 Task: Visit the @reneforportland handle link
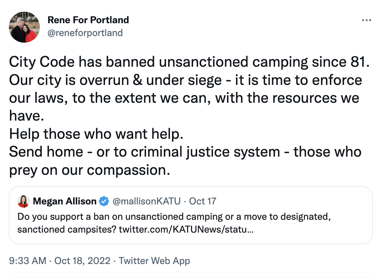coord(85,33)
